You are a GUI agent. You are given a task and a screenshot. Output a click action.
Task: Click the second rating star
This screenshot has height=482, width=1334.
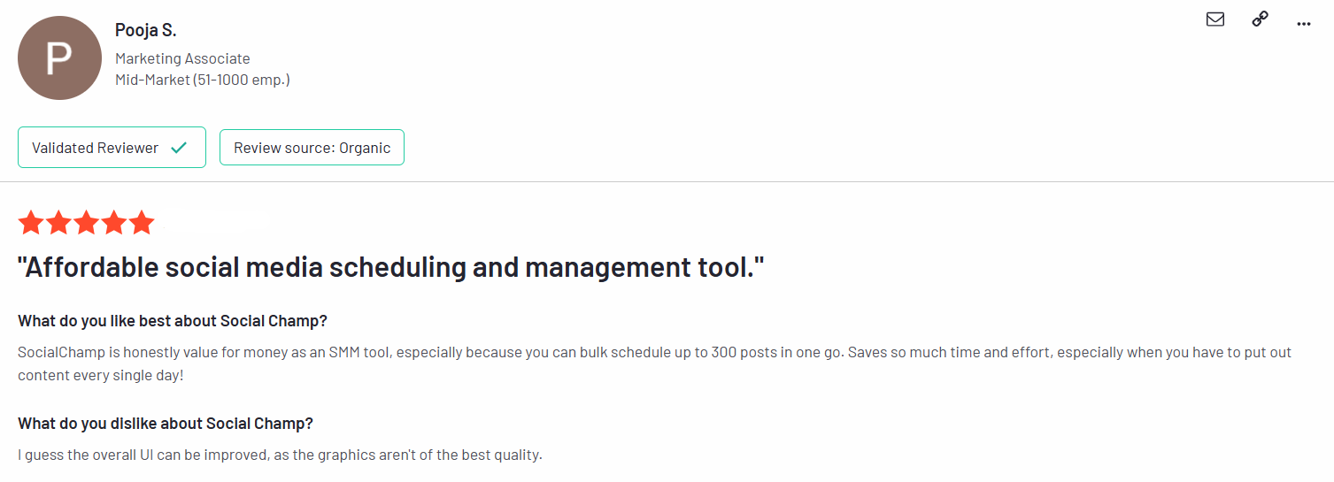[58, 223]
